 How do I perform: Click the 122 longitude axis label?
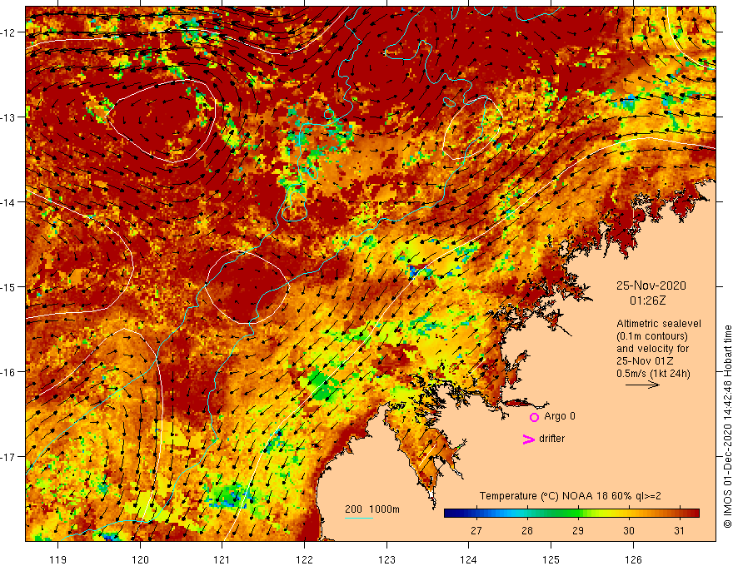(304, 559)
